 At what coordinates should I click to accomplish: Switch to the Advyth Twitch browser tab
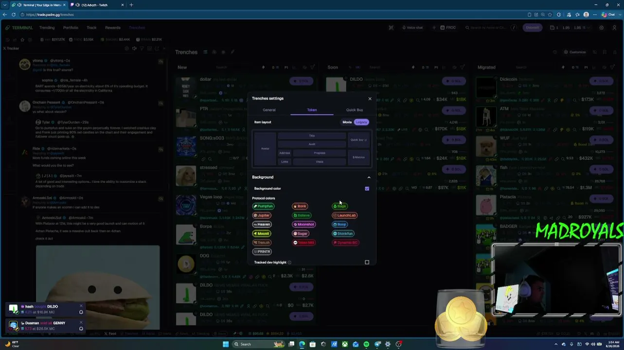96,5
